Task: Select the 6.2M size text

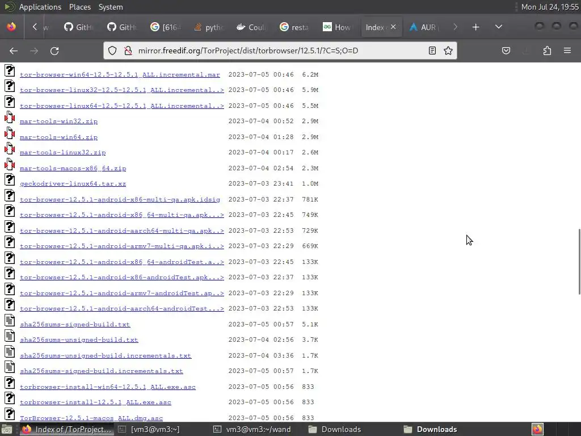Action: pos(310,74)
